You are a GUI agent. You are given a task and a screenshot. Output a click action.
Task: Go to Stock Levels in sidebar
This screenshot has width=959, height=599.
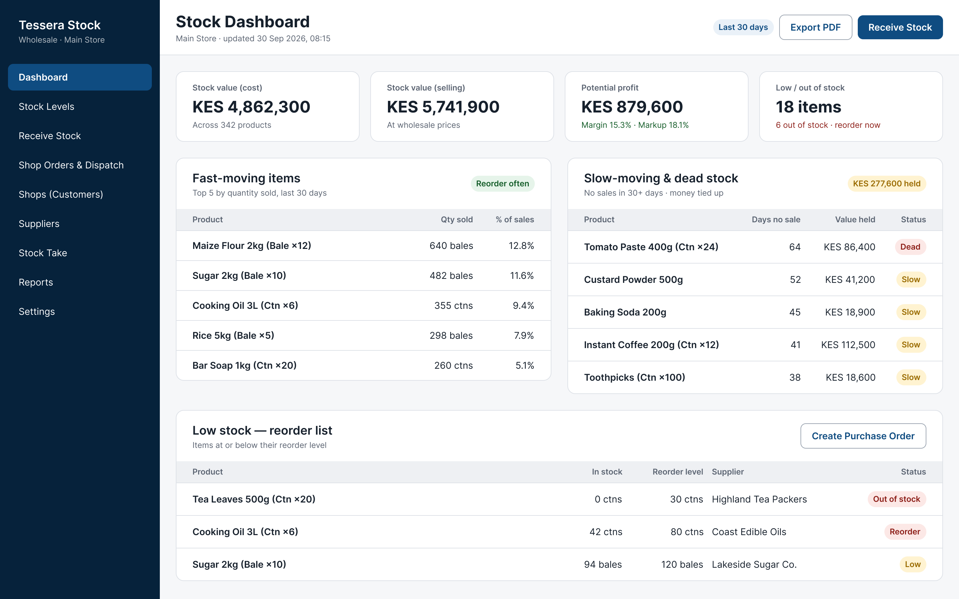(x=80, y=106)
